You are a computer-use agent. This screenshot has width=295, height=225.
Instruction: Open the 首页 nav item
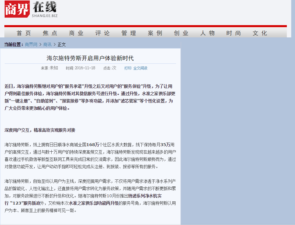[x=24, y=33]
